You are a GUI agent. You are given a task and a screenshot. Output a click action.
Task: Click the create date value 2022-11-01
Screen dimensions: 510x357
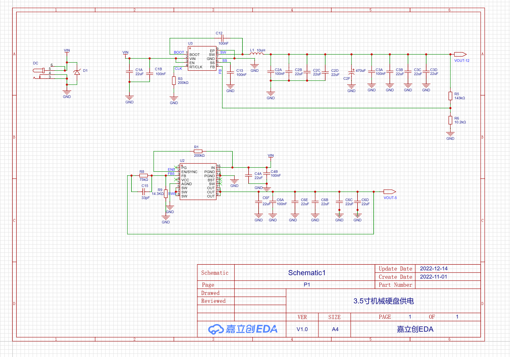pos(433,277)
